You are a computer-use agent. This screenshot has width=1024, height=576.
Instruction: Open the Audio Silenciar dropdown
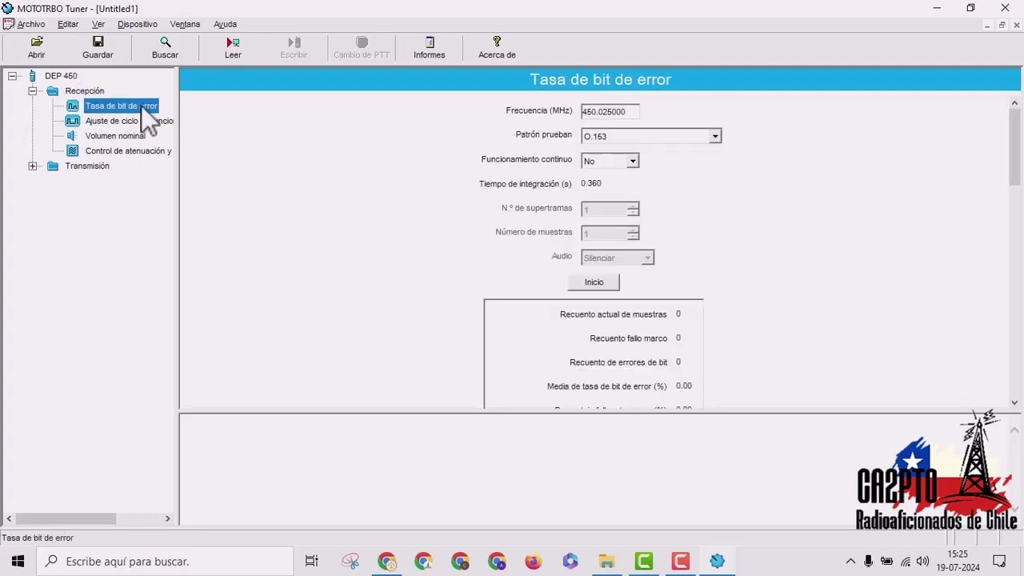647,258
